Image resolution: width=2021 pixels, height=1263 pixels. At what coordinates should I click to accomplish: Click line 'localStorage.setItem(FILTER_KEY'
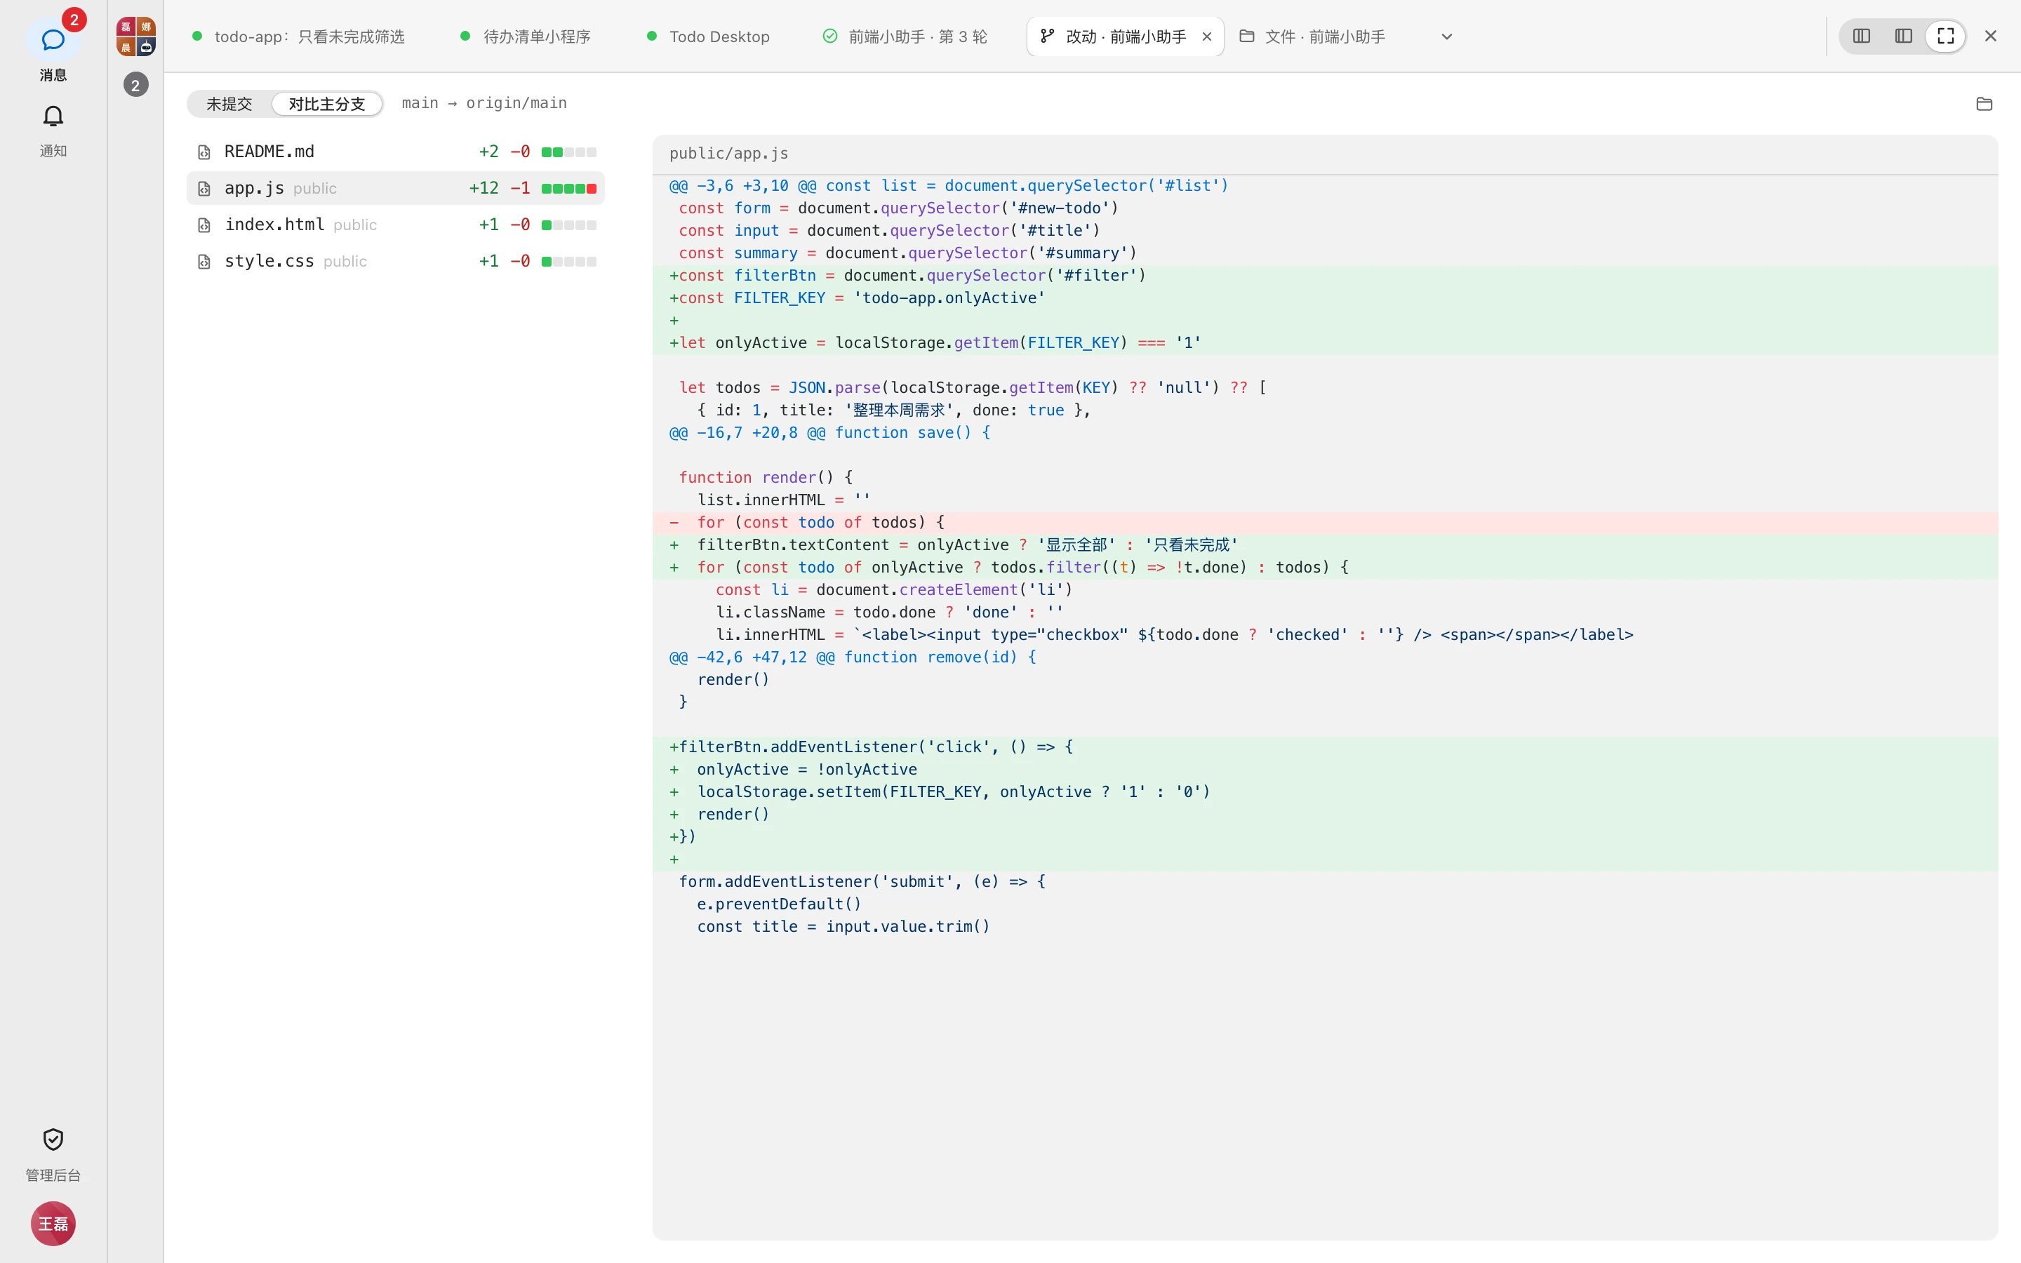click(x=1326, y=792)
